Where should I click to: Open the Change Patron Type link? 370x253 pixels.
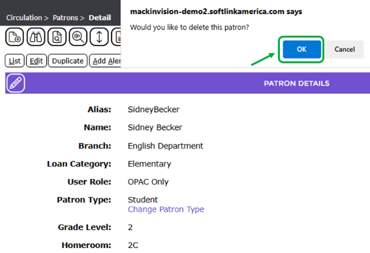pyautogui.click(x=166, y=209)
